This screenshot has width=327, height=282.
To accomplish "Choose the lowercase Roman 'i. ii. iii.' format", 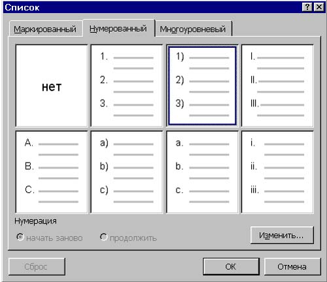I will (277, 172).
